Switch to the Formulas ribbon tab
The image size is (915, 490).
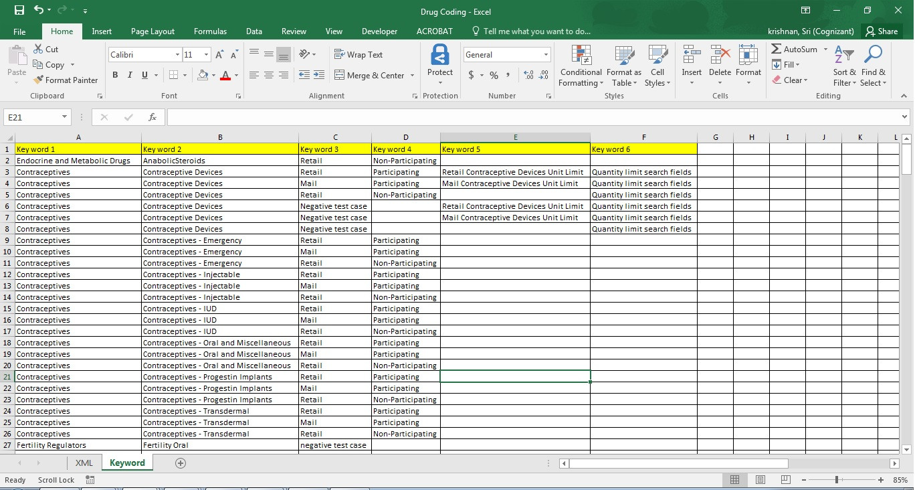[x=210, y=31]
